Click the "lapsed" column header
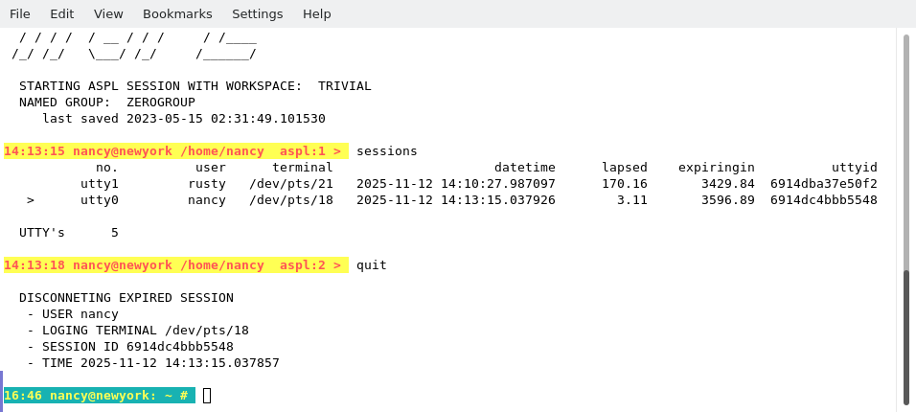This screenshot has height=412, width=916. point(625,168)
